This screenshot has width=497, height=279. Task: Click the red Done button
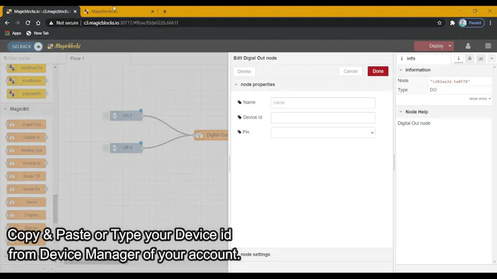(378, 71)
